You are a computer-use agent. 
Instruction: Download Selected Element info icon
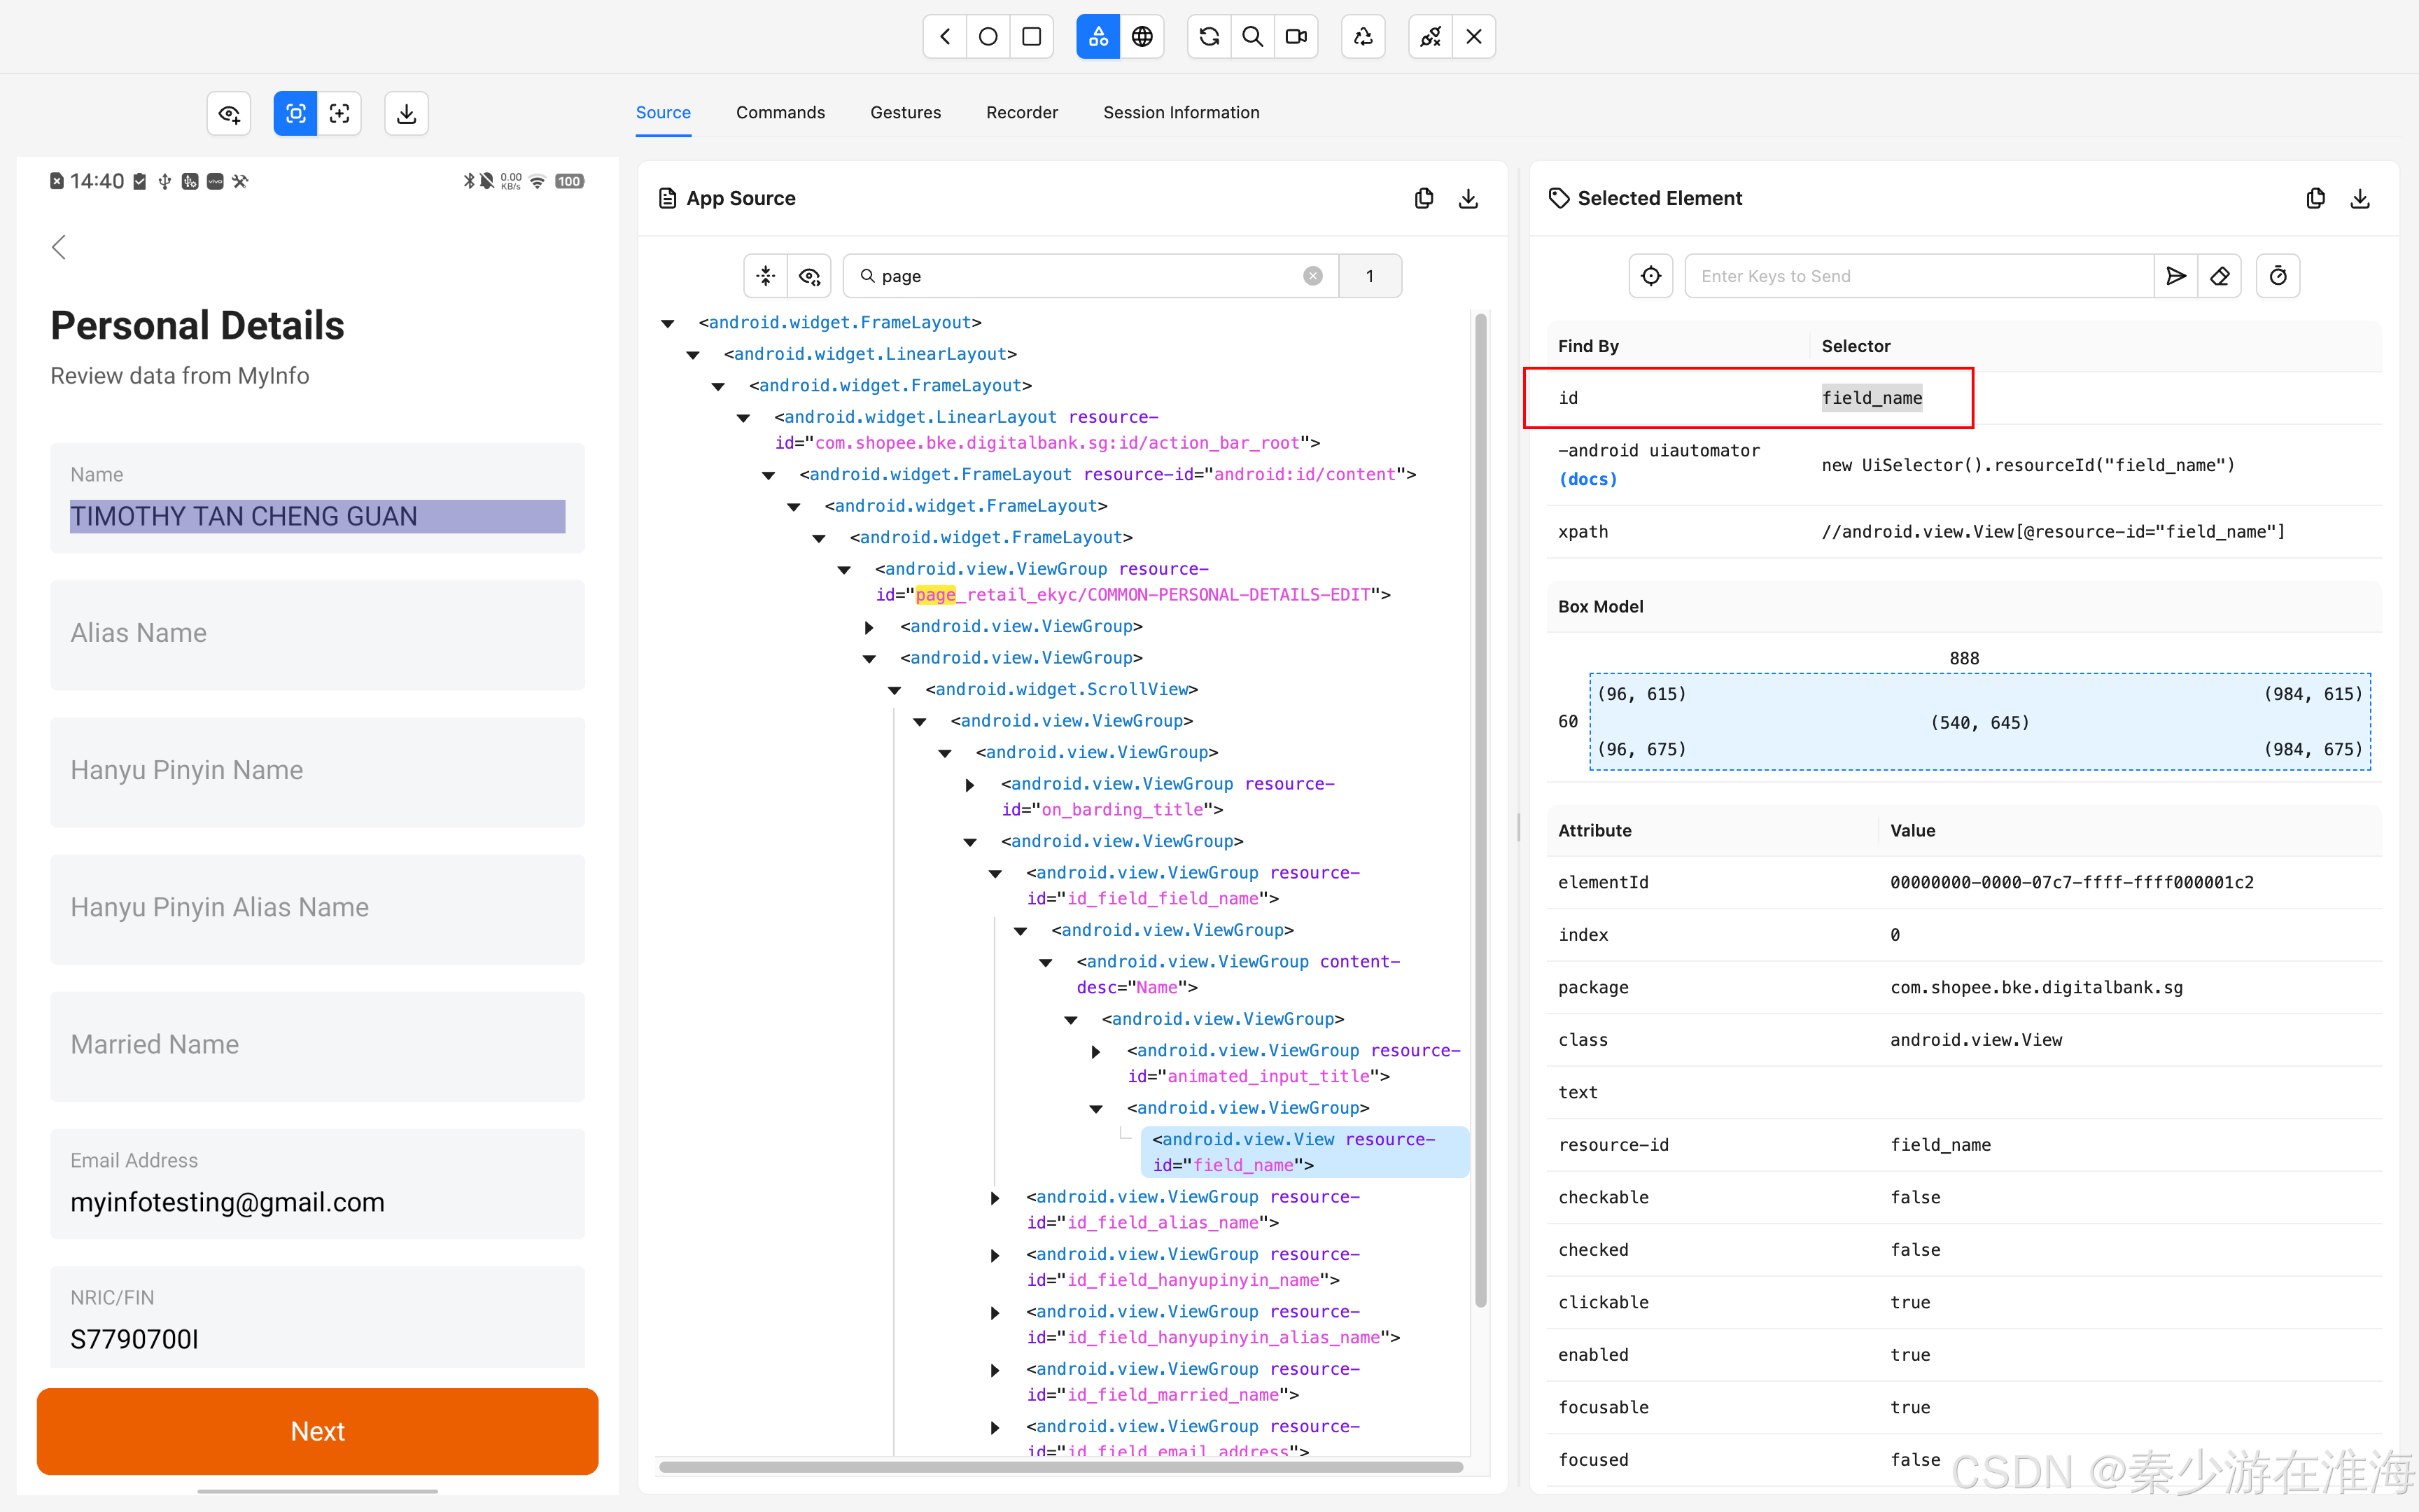pyautogui.click(x=2360, y=198)
